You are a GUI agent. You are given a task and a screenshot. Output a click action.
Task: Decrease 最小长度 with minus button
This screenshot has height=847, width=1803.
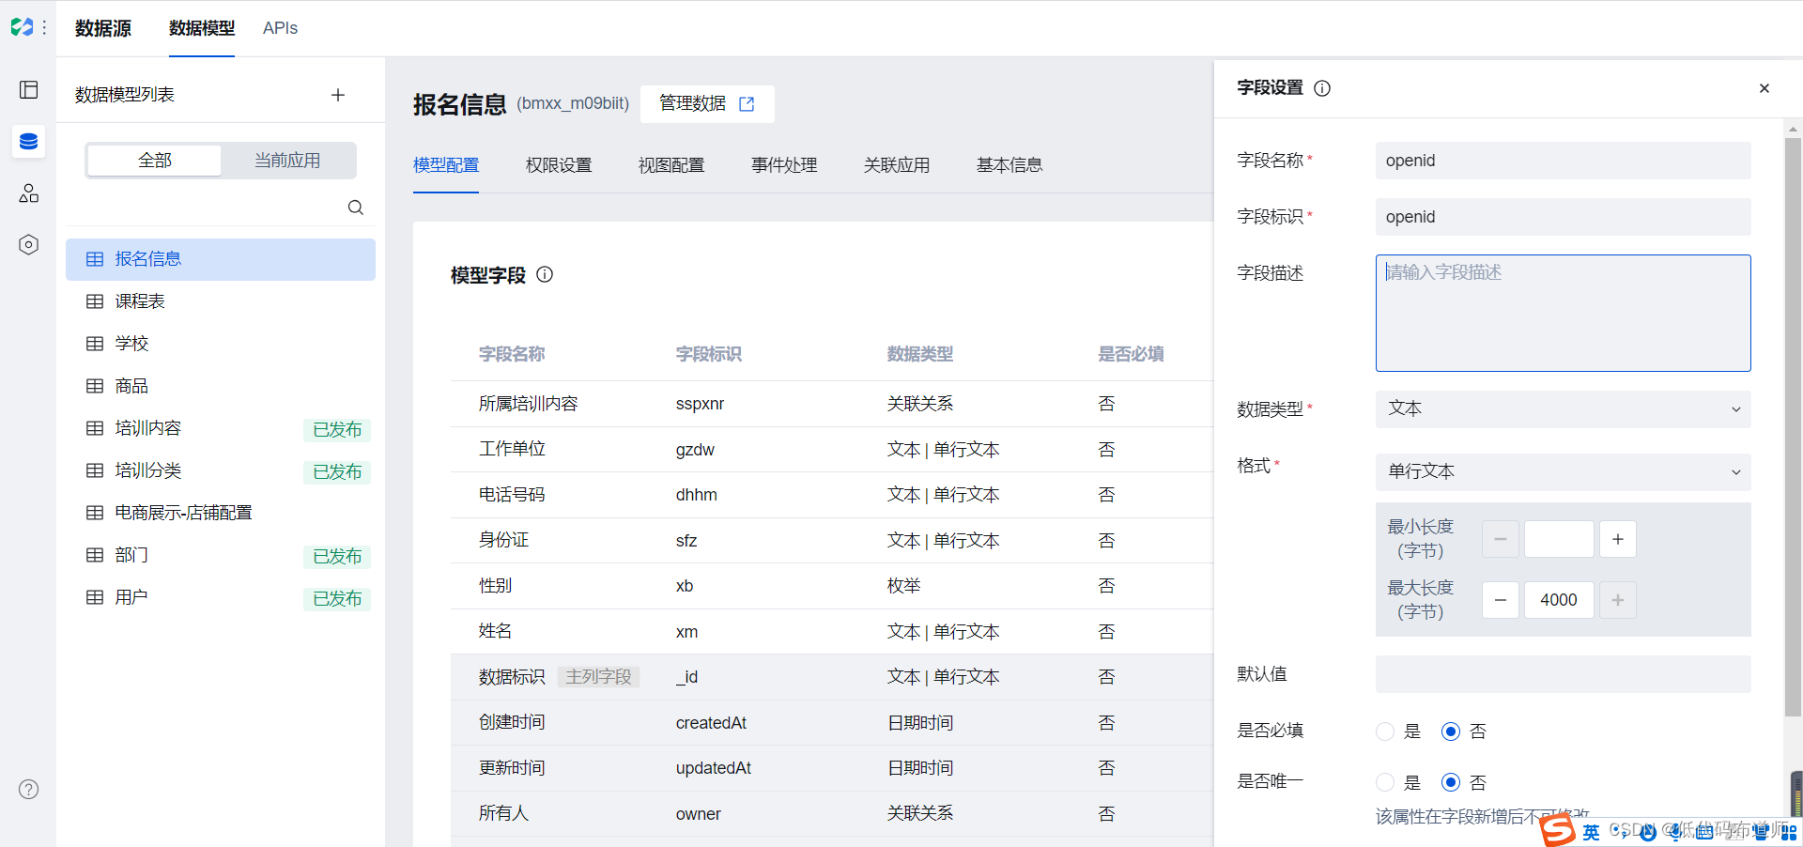1501,539
